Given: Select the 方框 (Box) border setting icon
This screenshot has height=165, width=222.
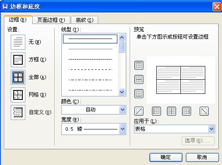Looking at the screenshot, I should point(18,60).
